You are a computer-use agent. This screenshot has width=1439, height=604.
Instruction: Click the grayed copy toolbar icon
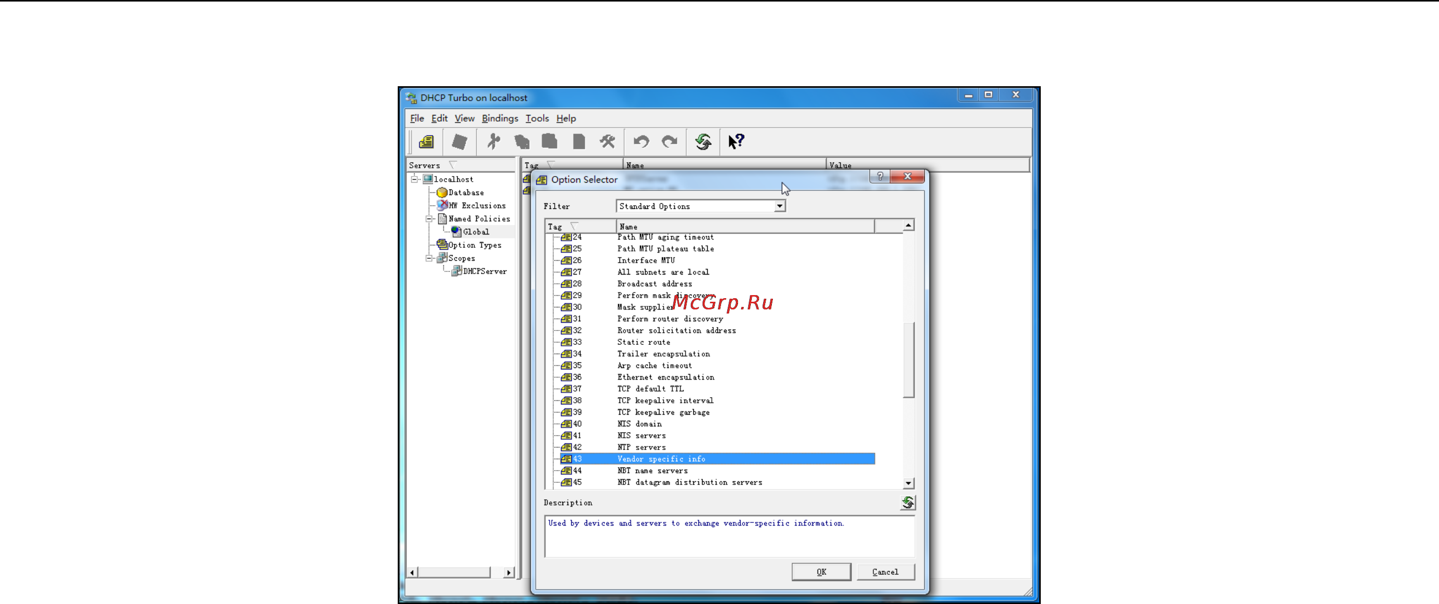click(x=522, y=142)
